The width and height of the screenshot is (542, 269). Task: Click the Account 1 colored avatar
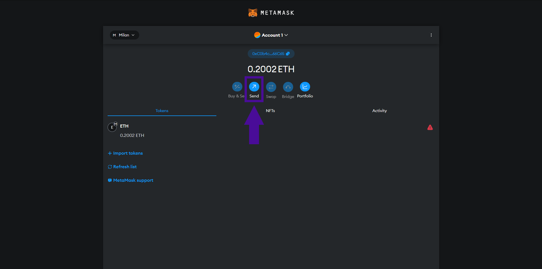tap(257, 35)
